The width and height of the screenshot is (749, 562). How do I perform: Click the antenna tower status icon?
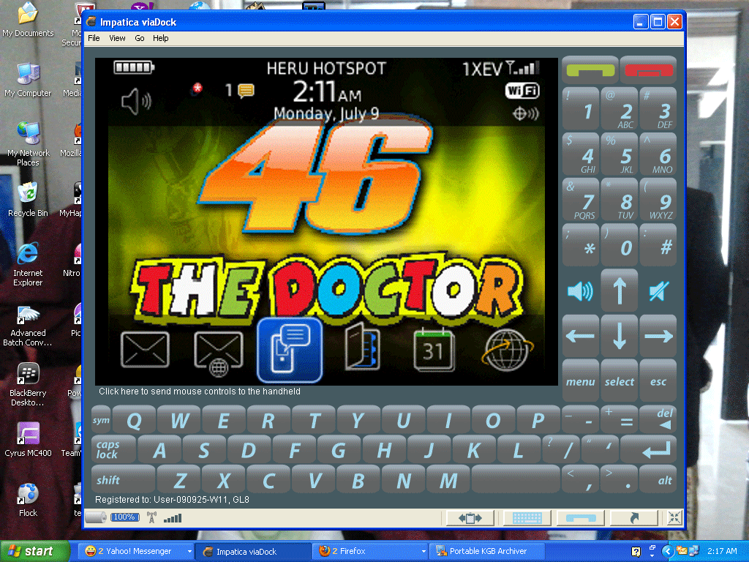coord(151,517)
